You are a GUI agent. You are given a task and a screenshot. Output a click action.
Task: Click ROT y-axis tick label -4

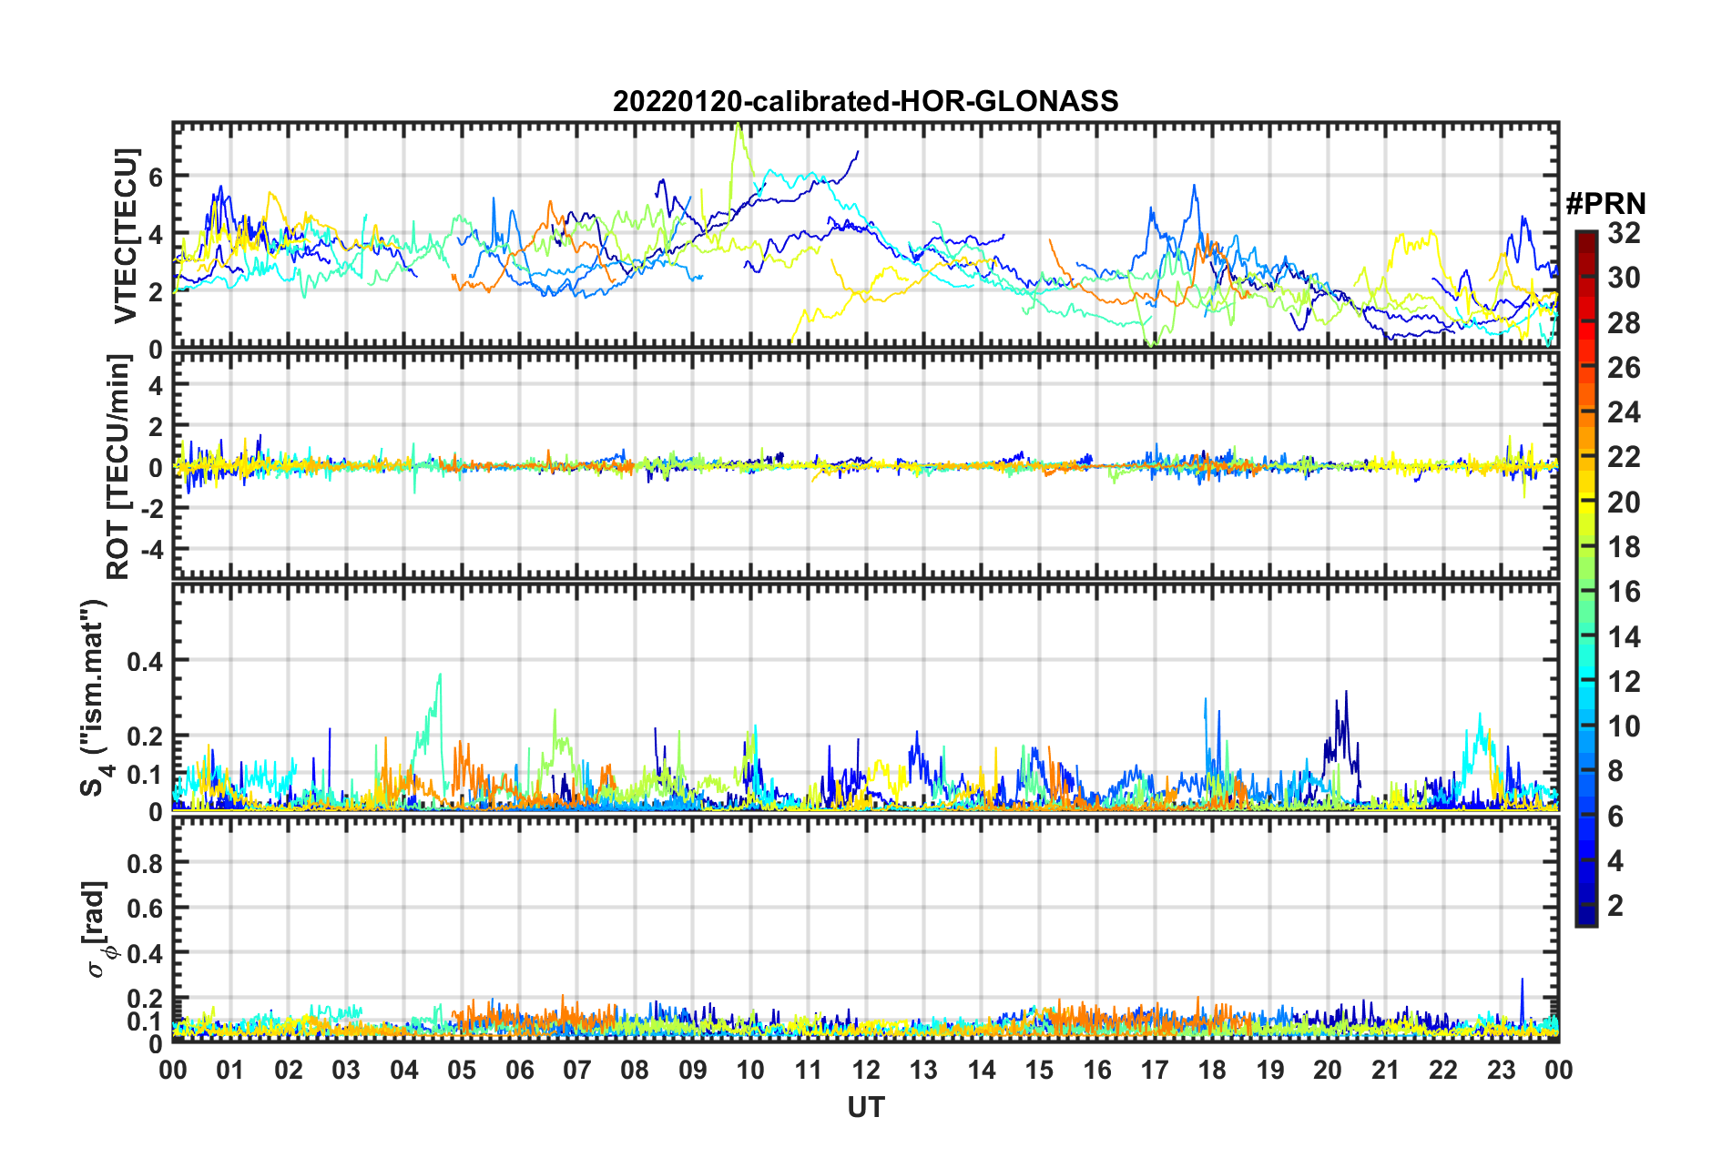coord(150,551)
